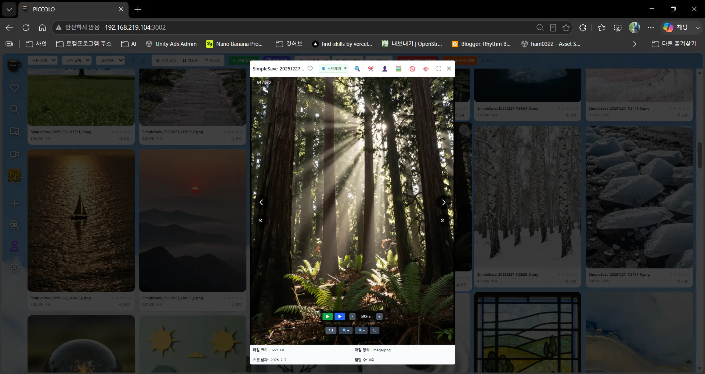Screen dimensions: 705x374
Task: Set zoom to 1:1
Action: [331, 330]
